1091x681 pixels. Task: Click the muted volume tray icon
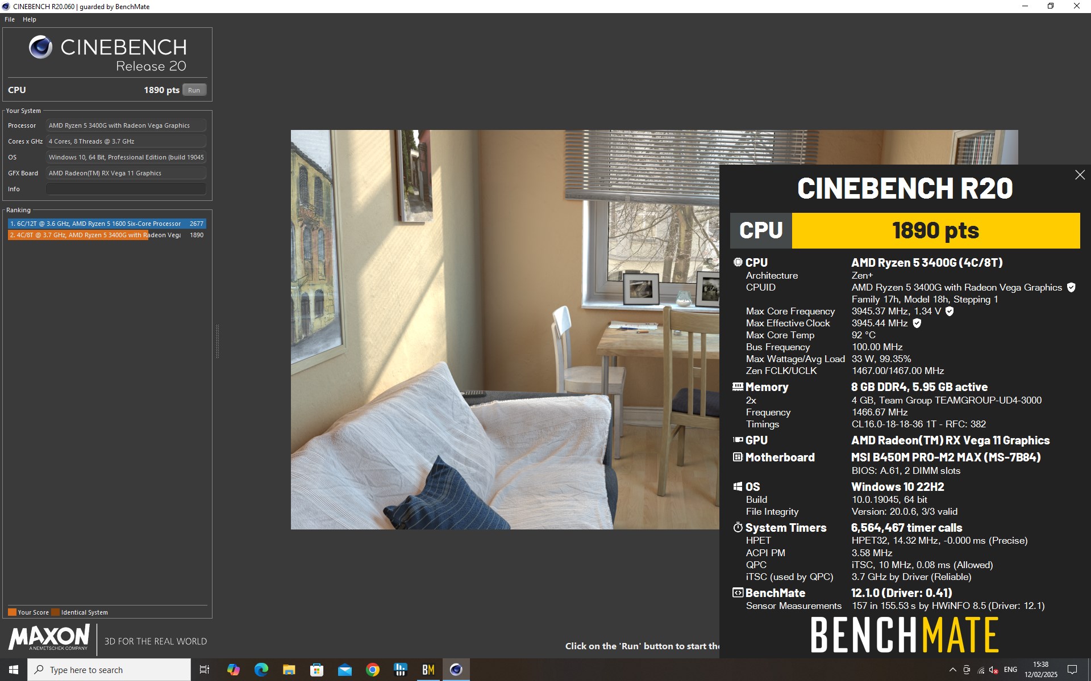point(994,670)
